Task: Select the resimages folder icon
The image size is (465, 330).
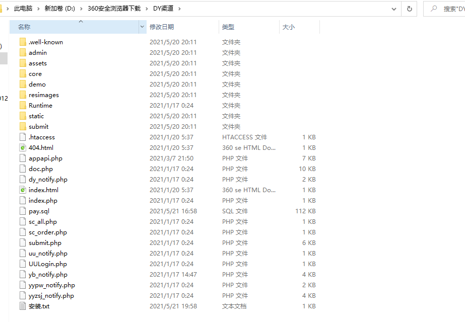Action: [23, 95]
